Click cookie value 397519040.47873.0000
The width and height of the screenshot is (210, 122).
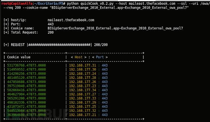(26, 86)
